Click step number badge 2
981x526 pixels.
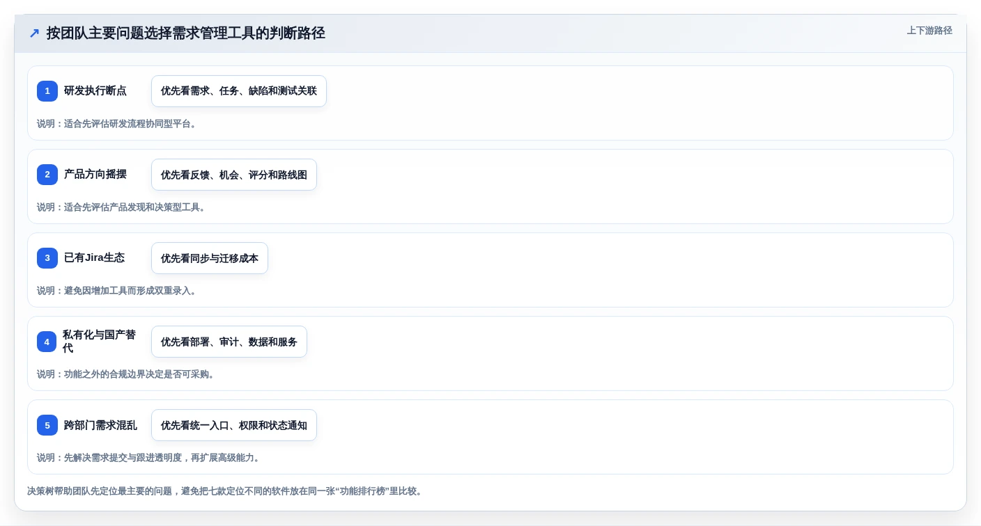(x=47, y=175)
